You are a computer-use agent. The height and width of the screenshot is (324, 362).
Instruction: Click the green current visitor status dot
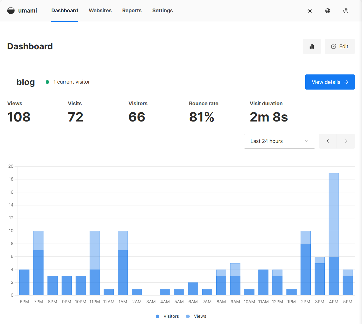pos(47,82)
